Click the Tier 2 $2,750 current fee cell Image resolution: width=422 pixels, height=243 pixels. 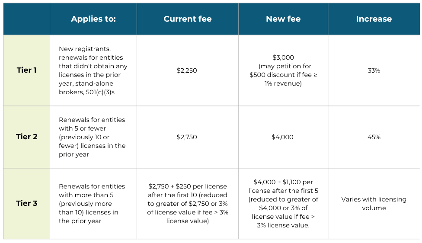(x=187, y=137)
